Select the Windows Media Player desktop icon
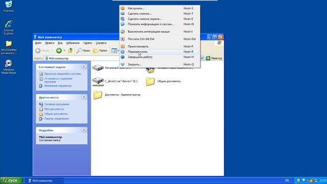Screen dimensions: 327x184 (9, 67)
